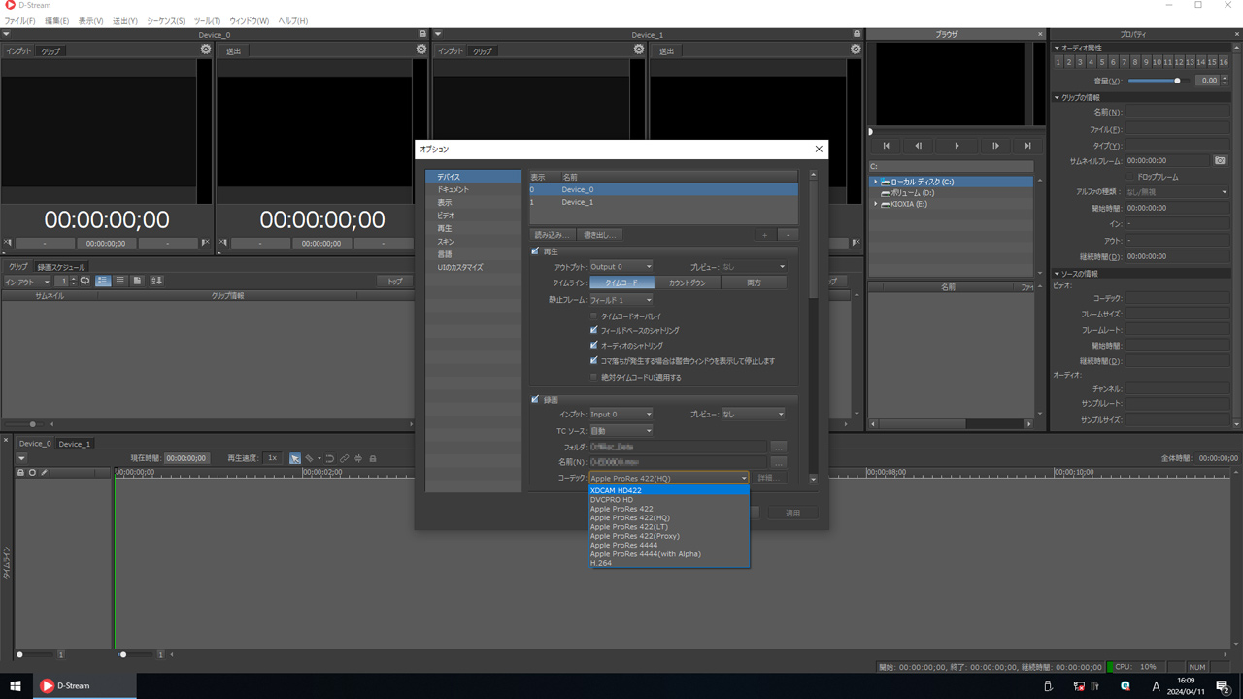Select the arrow selection tool in timeline
This screenshot has width=1243, height=699.
click(295, 458)
